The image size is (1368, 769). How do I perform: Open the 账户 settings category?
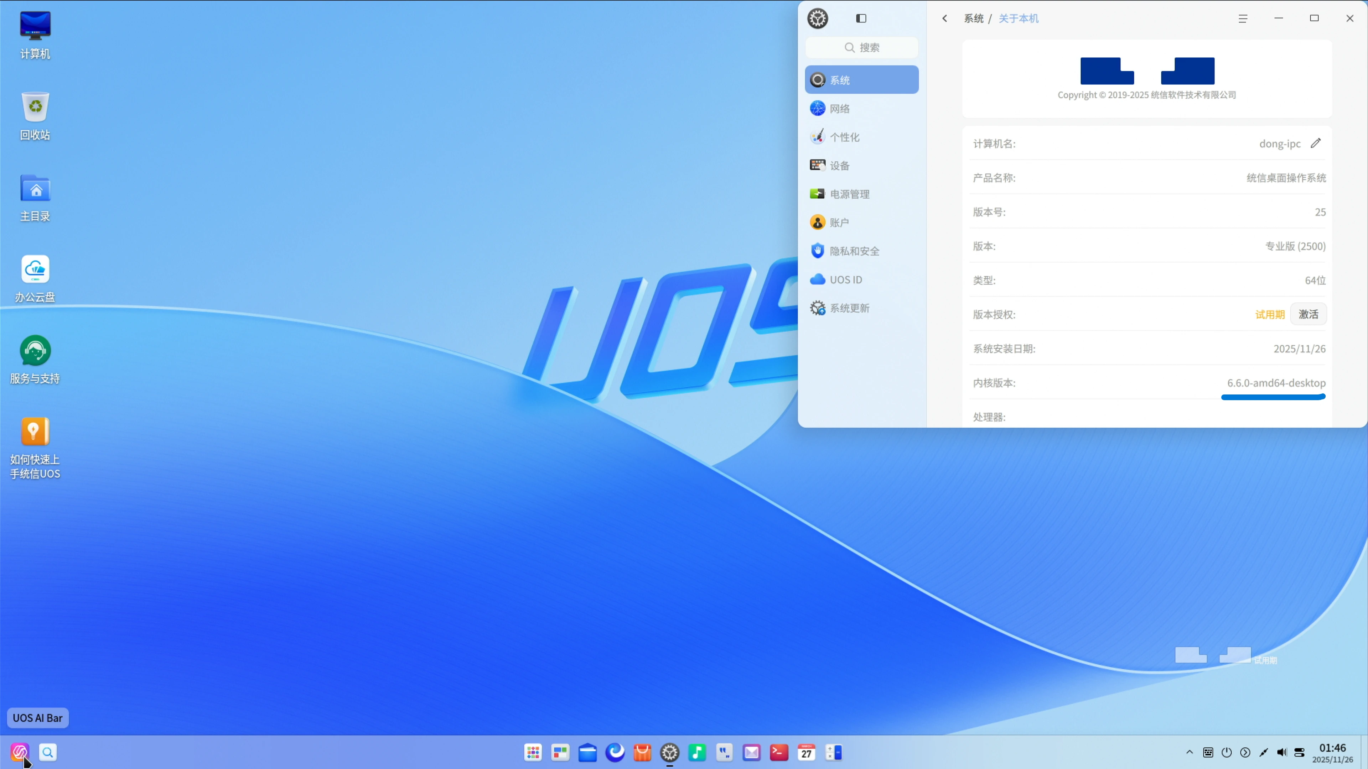[x=861, y=223]
